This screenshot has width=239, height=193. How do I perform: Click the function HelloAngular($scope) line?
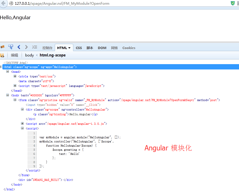click(x=71, y=146)
